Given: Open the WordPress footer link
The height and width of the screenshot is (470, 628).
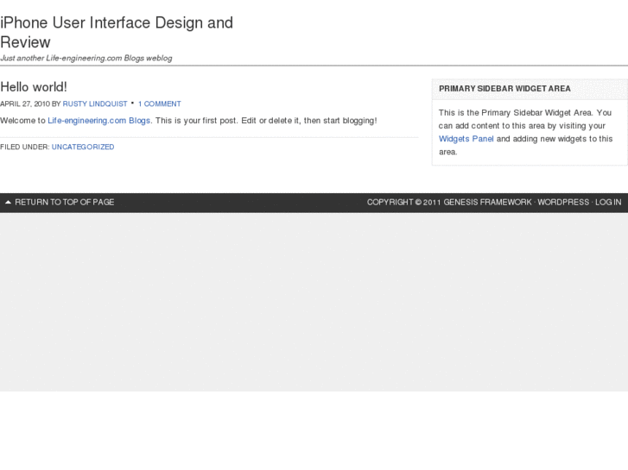Looking at the screenshot, I should pyautogui.click(x=563, y=202).
